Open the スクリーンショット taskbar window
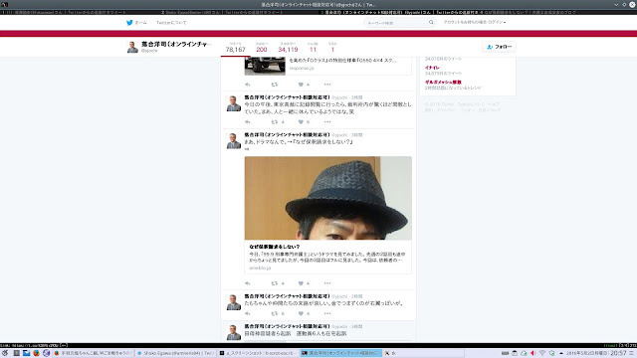637x358 pixels. 259,353
